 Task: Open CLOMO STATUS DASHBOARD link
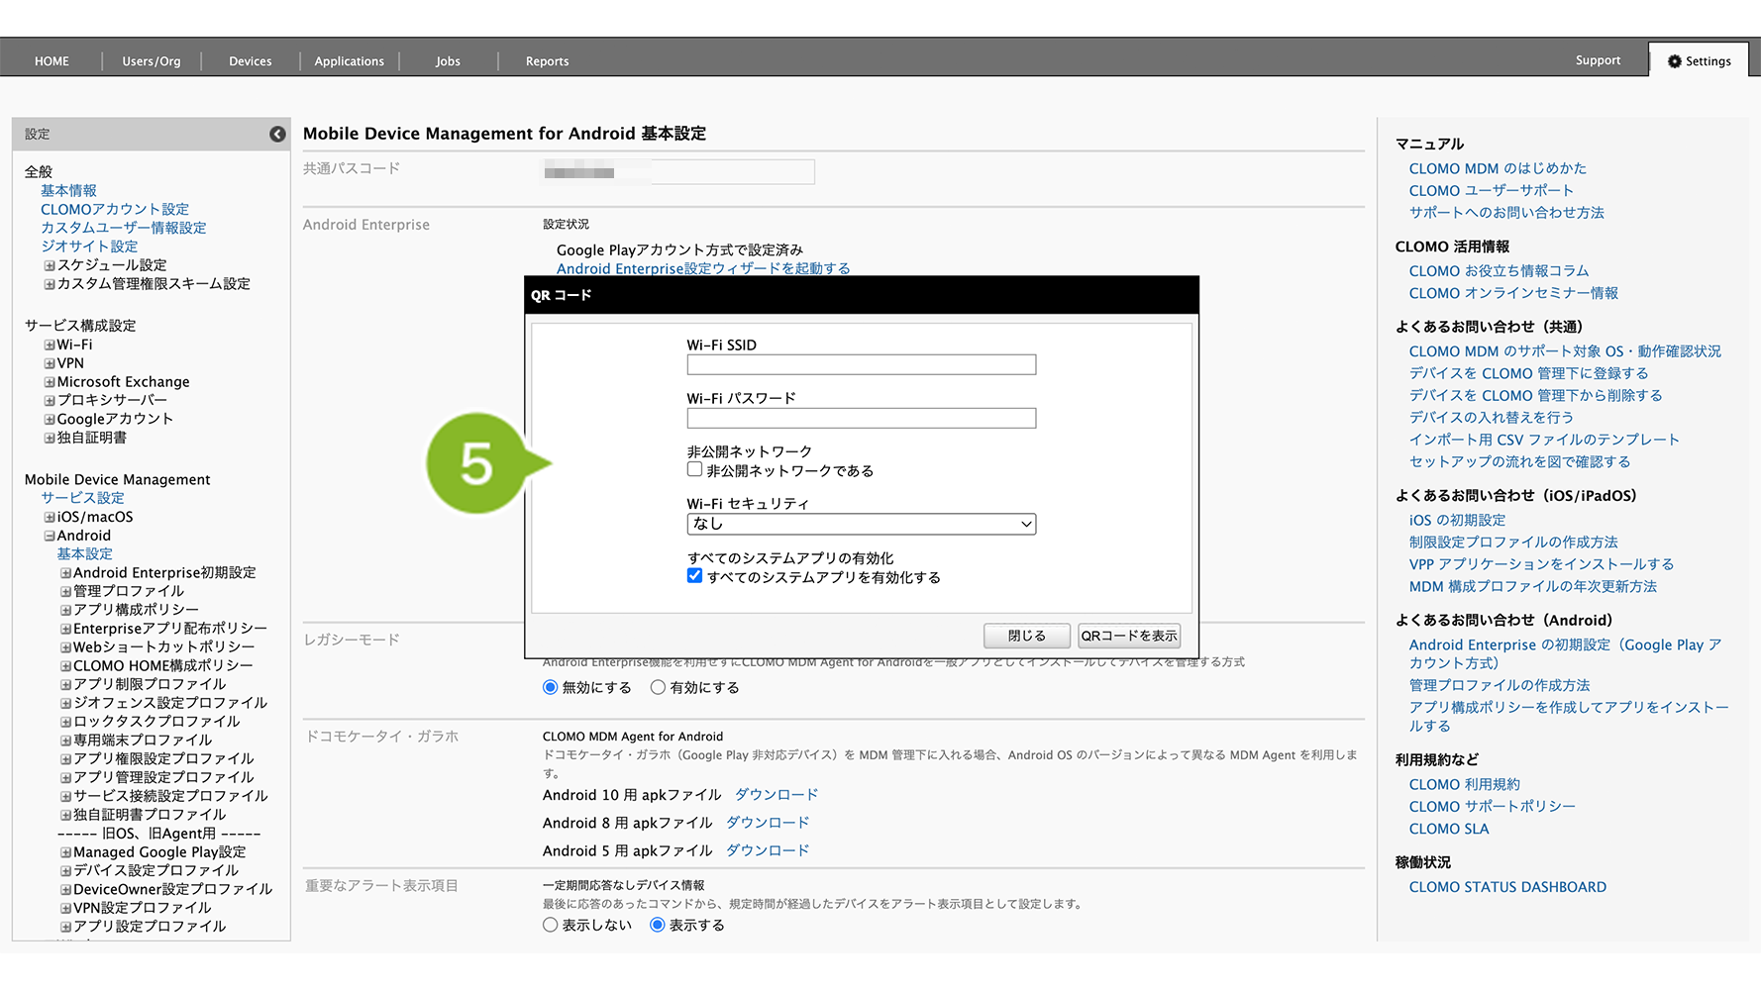click(x=1507, y=887)
